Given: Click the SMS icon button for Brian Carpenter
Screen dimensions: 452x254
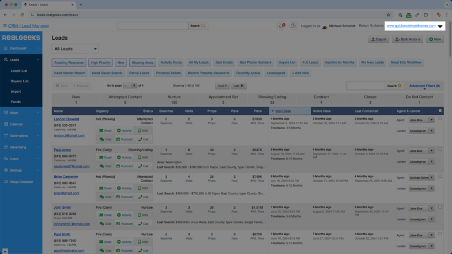Looking at the screenshot, I should click(143, 188).
